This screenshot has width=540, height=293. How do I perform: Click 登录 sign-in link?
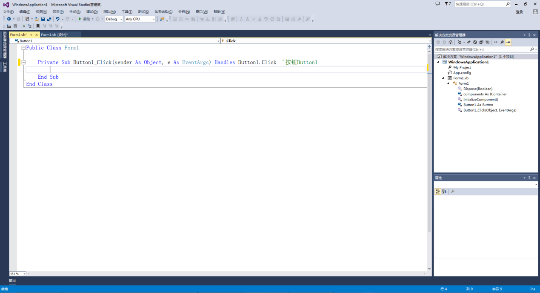click(520, 12)
